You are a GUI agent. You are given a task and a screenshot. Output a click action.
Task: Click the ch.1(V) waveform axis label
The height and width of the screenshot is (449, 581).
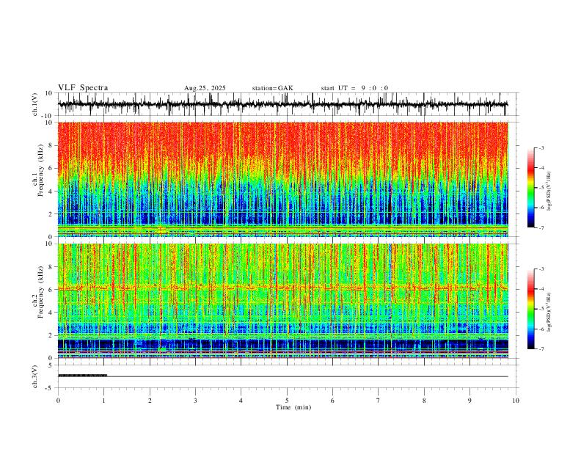click(x=35, y=104)
